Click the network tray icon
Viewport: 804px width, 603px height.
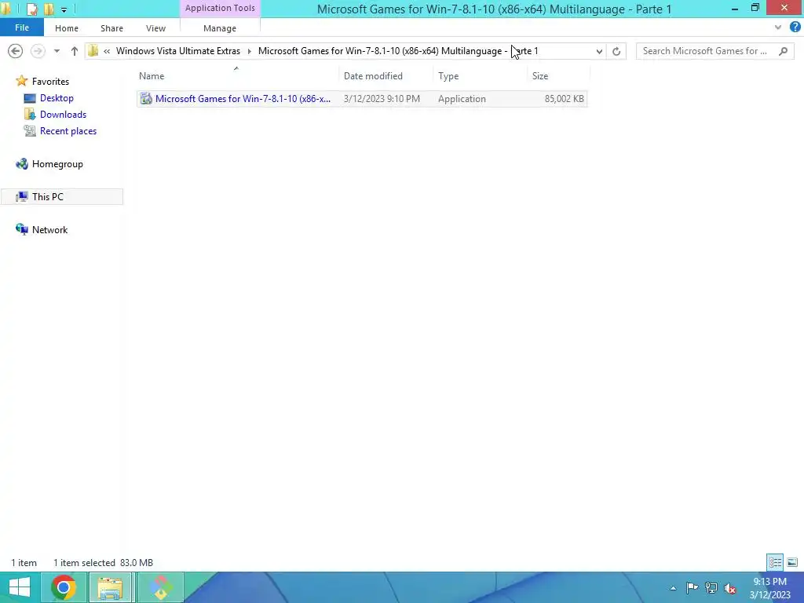pyautogui.click(x=711, y=587)
